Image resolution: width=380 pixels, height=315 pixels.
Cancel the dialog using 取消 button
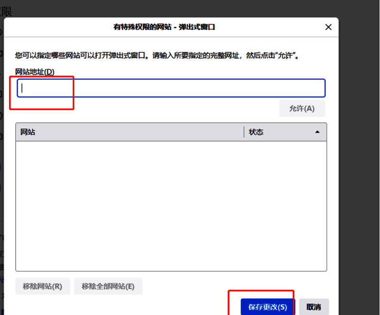pyautogui.click(x=314, y=307)
